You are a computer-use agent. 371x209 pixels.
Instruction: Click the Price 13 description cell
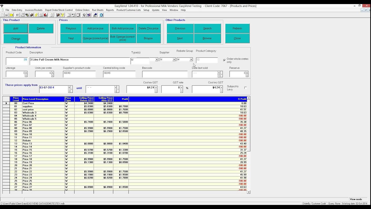click(43, 144)
